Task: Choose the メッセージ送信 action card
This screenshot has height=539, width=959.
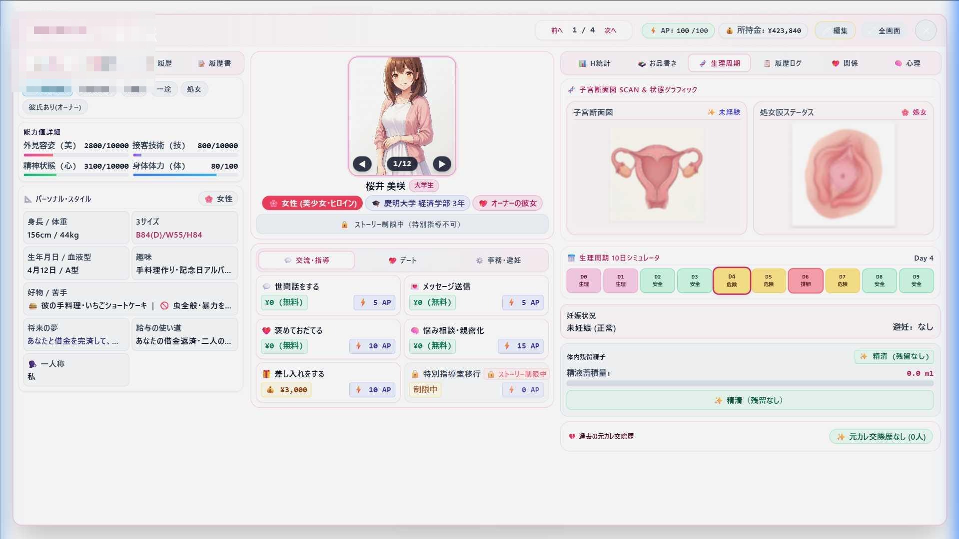Action: 477,295
